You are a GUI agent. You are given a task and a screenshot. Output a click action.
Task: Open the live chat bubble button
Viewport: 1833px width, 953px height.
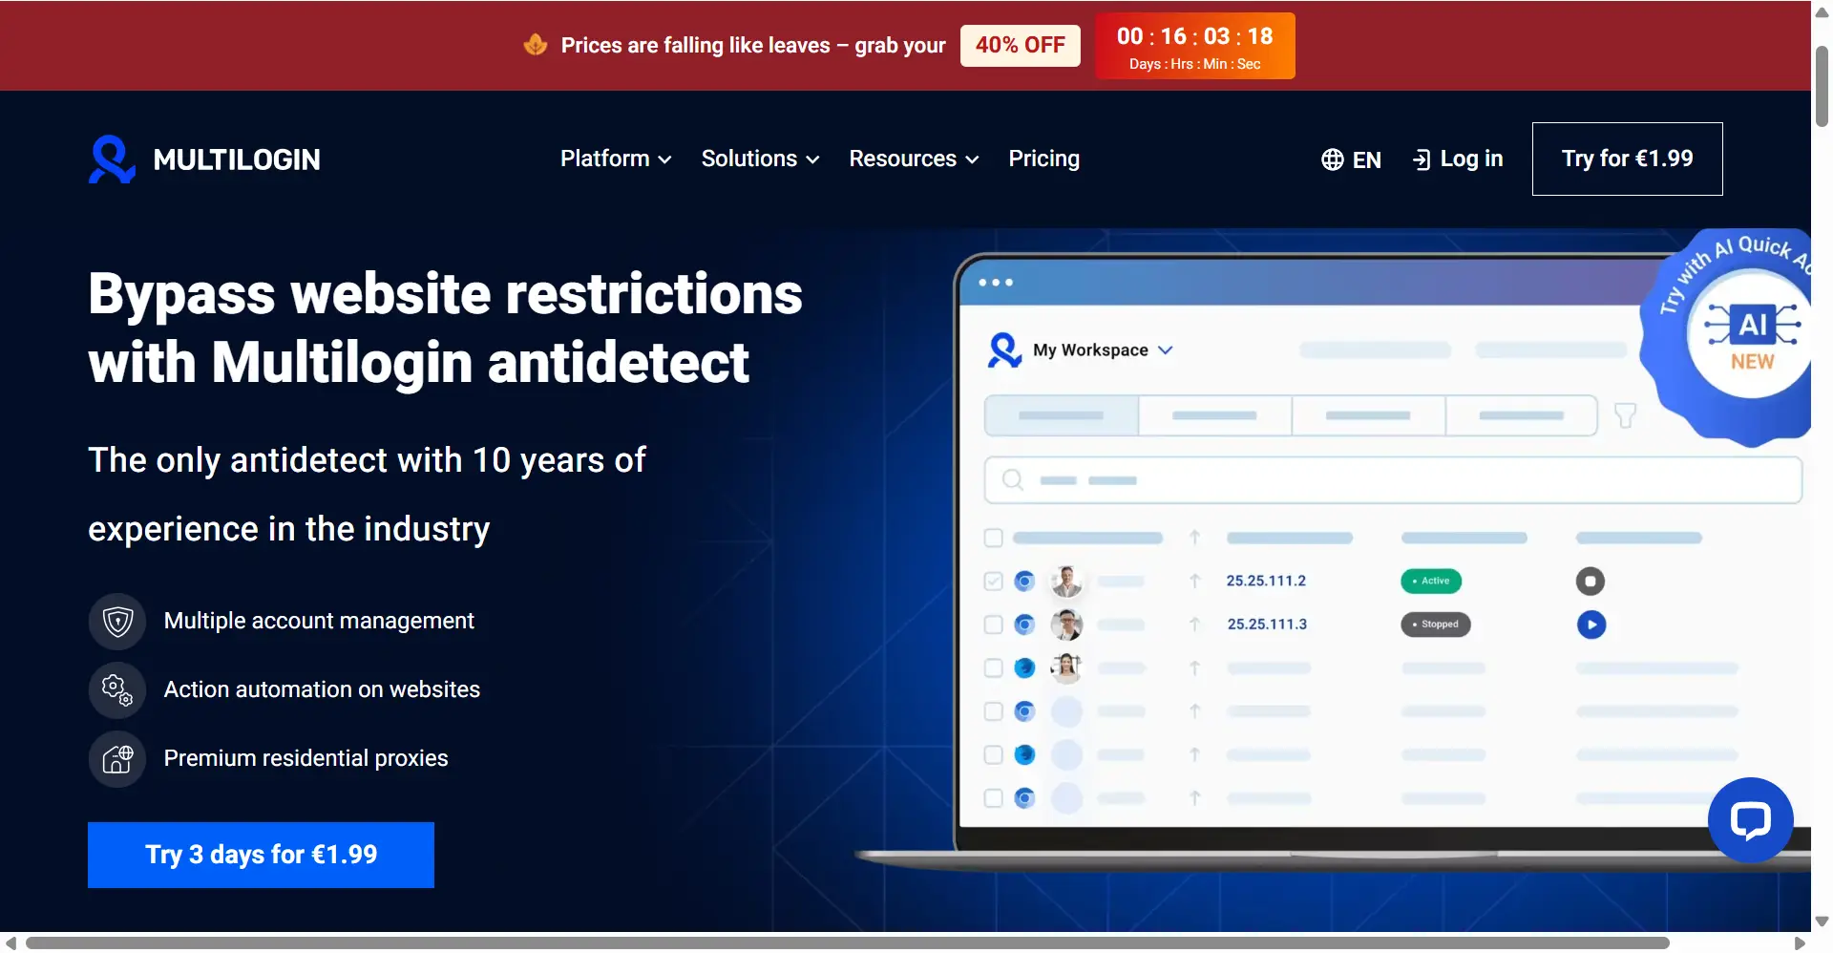pos(1751,820)
